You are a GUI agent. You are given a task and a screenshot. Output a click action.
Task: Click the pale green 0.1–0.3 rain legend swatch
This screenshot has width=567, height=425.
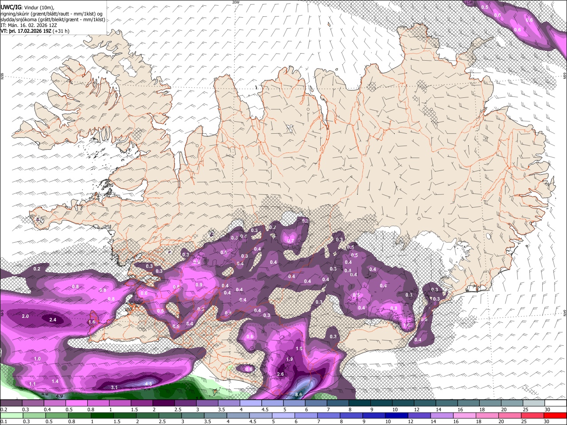click(x=11, y=415)
